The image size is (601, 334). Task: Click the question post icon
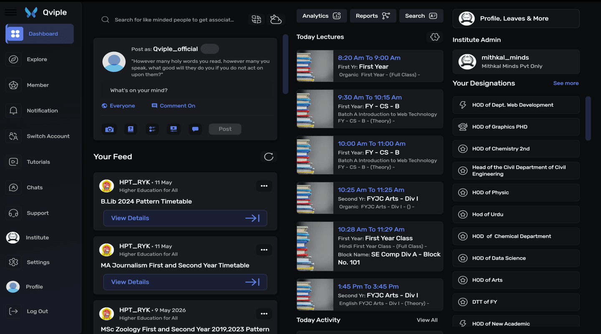pyautogui.click(x=131, y=129)
